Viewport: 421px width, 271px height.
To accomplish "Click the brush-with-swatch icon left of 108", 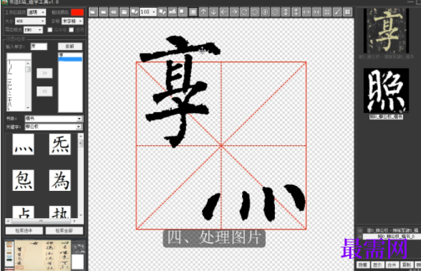I will tap(135, 11).
